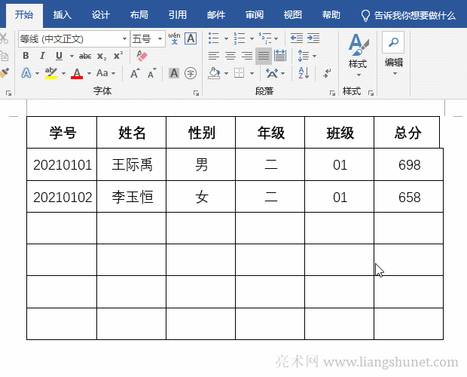Click the character border icon
The width and height of the screenshot is (467, 377).
coord(191,38)
